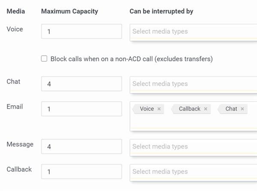Remove the Voice tag from Email

pyautogui.click(x=159, y=109)
